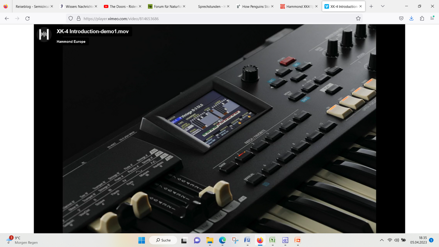Open the notification center badge
Screen dimensions: 439x247
coord(431,240)
